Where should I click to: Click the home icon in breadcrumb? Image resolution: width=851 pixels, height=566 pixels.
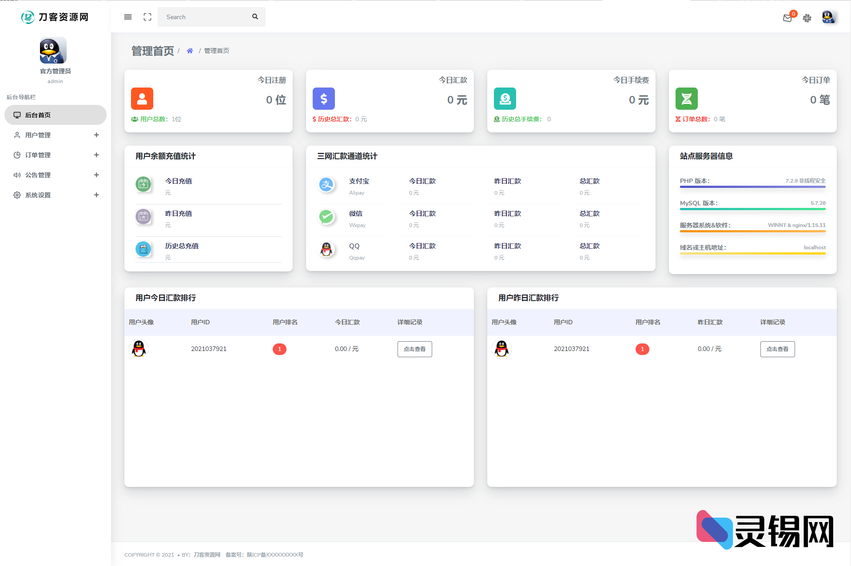click(190, 51)
